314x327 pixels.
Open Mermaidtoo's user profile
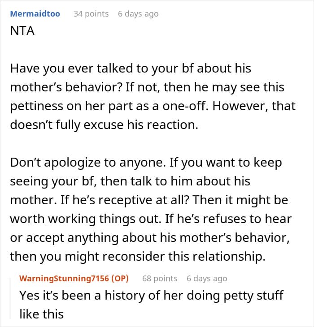(x=35, y=14)
